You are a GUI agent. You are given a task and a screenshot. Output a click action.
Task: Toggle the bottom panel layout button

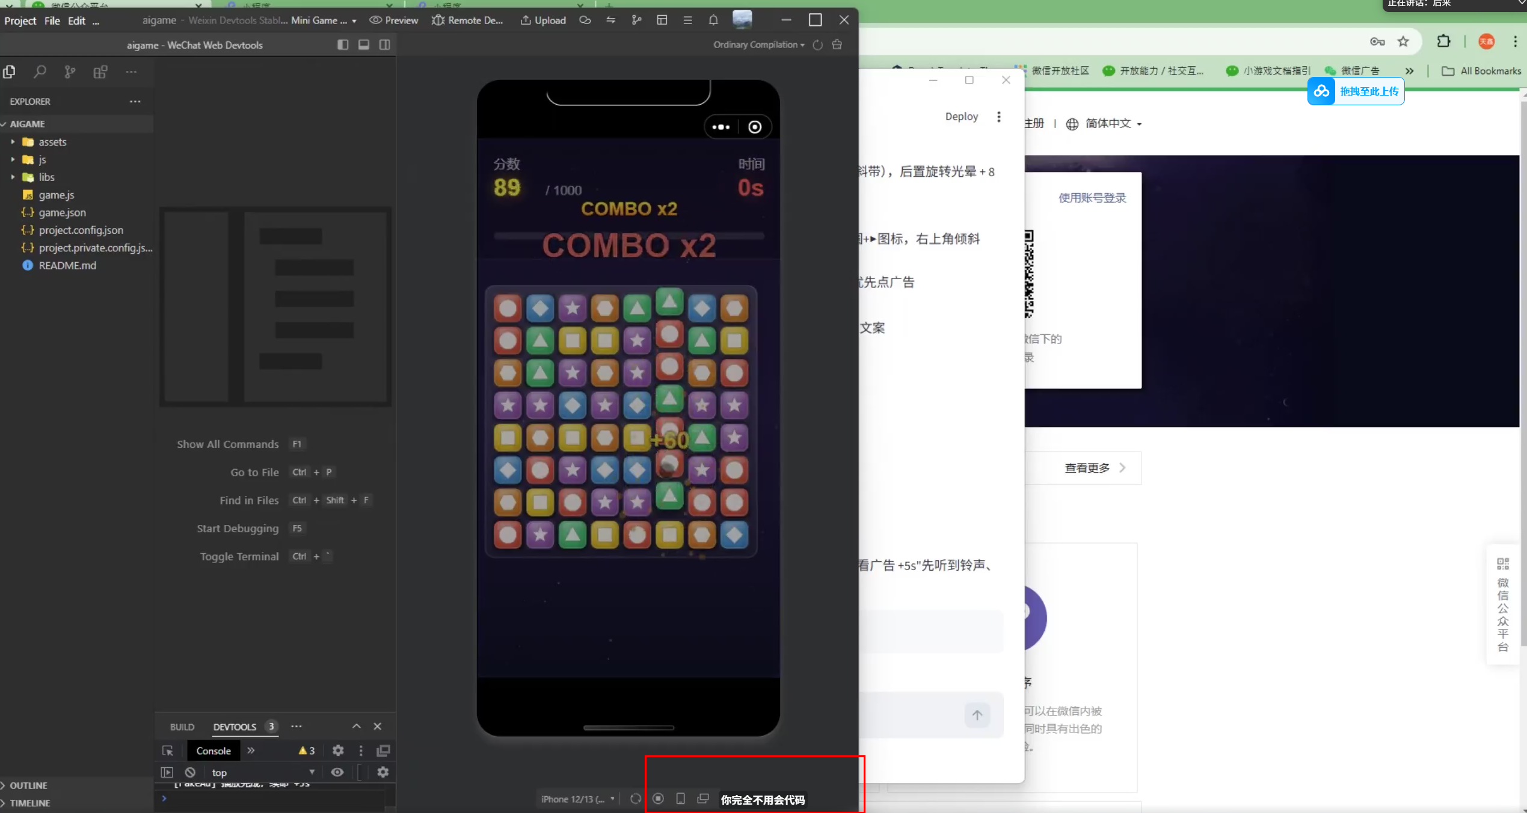(364, 44)
